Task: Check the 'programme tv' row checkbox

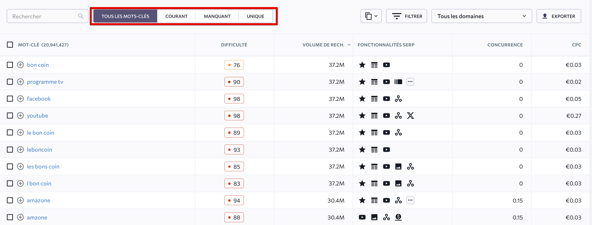Action: click(x=10, y=82)
